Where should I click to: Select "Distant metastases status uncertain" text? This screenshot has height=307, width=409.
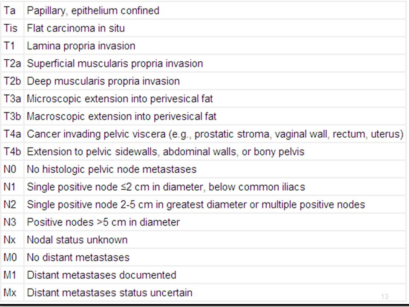[x=109, y=293]
